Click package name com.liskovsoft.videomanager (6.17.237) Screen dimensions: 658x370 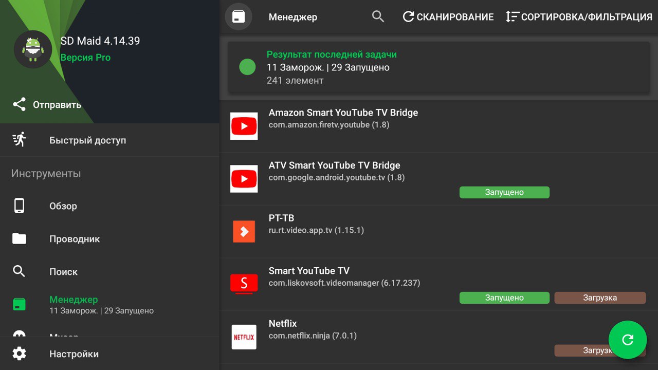click(x=344, y=283)
